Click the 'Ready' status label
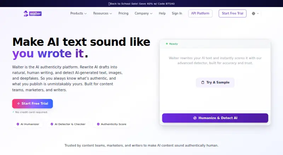 [173, 44]
